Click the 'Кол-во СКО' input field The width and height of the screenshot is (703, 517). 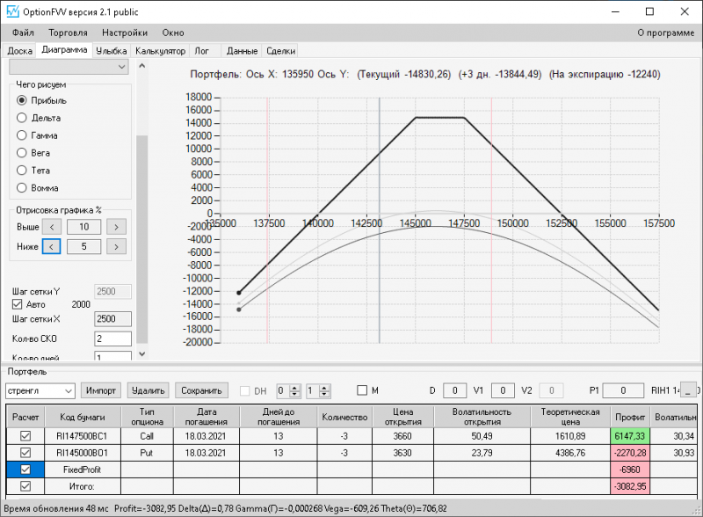pyautogui.click(x=112, y=339)
